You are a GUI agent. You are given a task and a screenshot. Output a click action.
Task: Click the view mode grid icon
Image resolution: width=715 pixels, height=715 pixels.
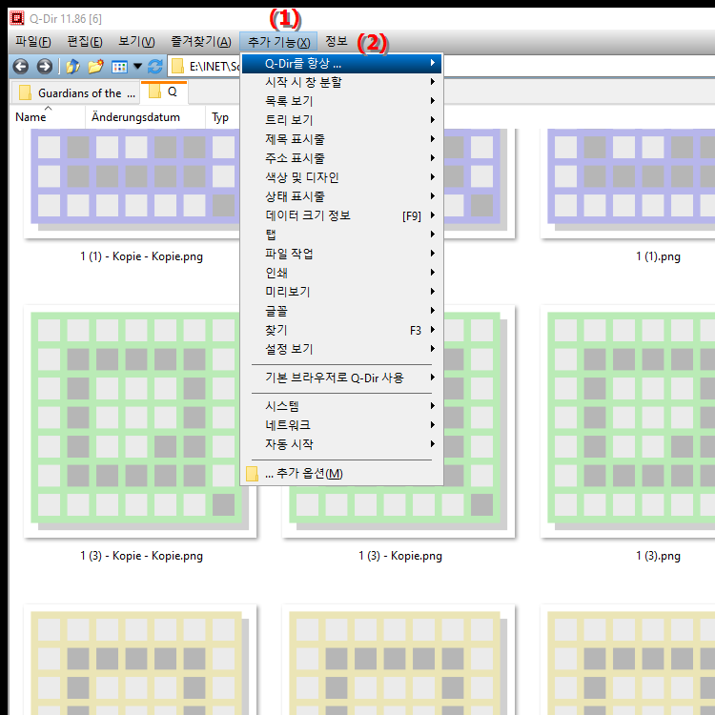click(119, 67)
